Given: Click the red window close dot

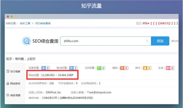Looking at the screenshot, I should [8, 16].
